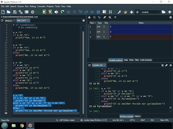Start debugging with the debug file icon
The height and width of the screenshot is (129, 173).
(x=68, y=12)
